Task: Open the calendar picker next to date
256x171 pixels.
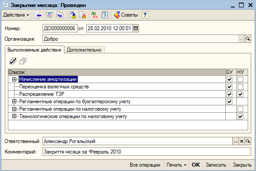Action: tap(135, 28)
